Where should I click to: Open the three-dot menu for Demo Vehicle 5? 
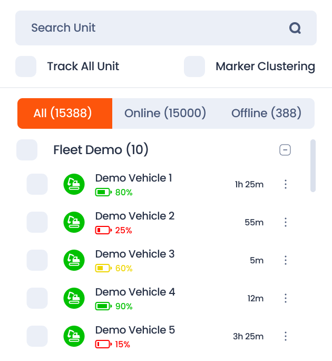(x=286, y=336)
